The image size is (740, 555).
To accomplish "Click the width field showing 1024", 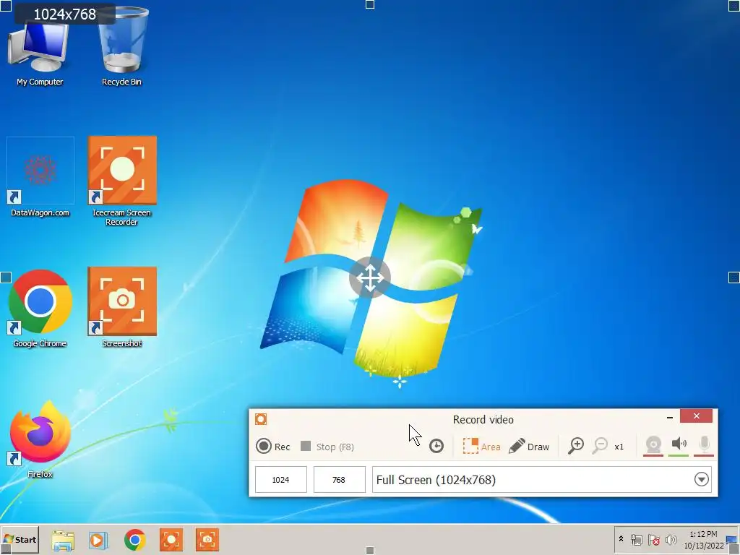I will click(x=281, y=480).
